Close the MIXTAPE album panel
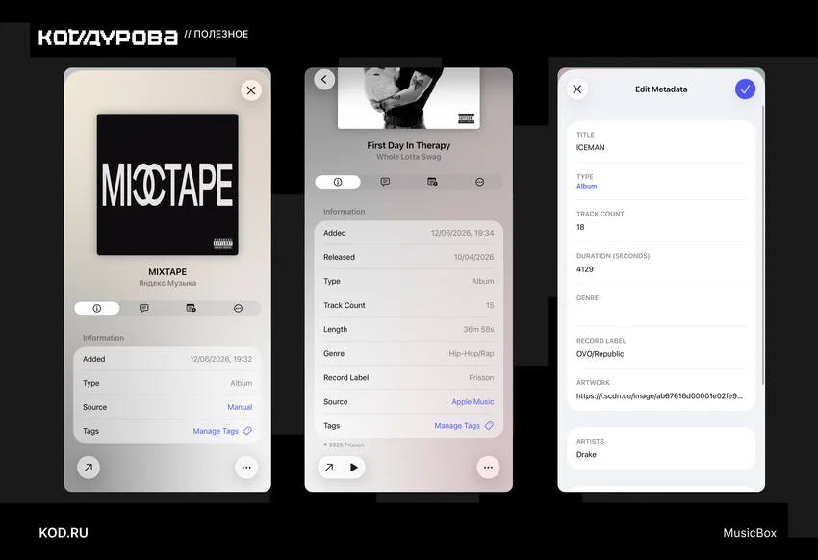The width and height of the screenshot is (818, 560). click(251, 90)
